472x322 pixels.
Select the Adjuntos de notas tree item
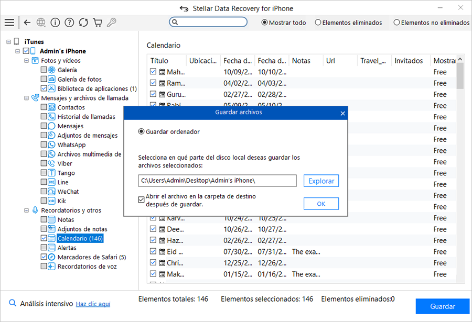pos(82,229)
